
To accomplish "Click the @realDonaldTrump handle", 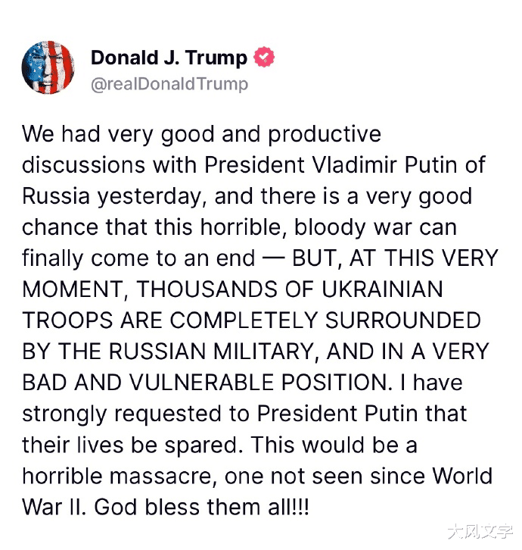I will [x=169, y=84].
